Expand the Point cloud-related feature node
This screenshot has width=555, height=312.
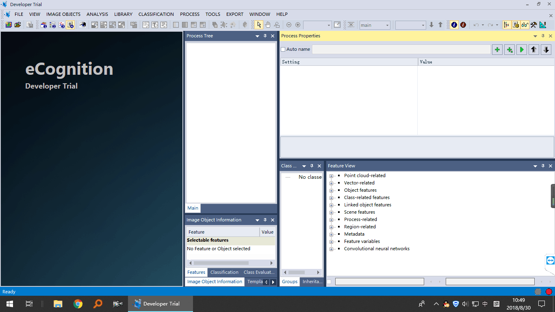click(331, 176)
